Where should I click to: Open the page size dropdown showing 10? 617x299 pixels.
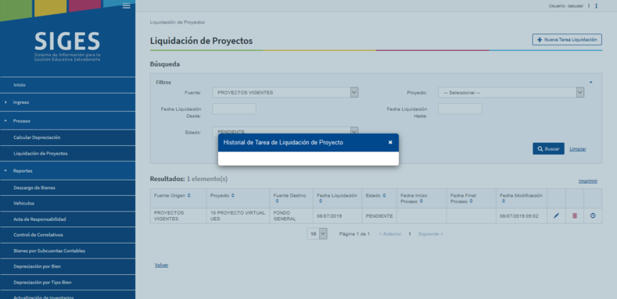pyautogui.click(x=317, y=233)
